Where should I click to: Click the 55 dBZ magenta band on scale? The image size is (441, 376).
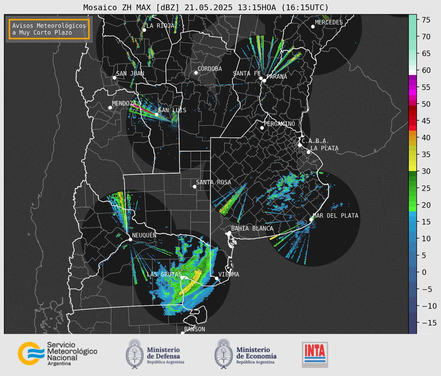point(413,87)
